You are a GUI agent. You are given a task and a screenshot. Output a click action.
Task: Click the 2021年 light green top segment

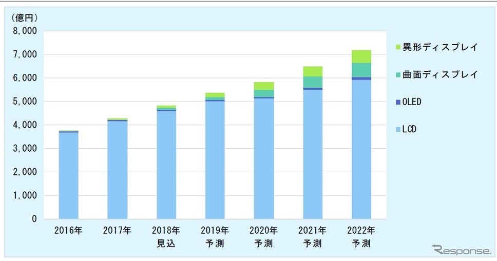point(313,72)
